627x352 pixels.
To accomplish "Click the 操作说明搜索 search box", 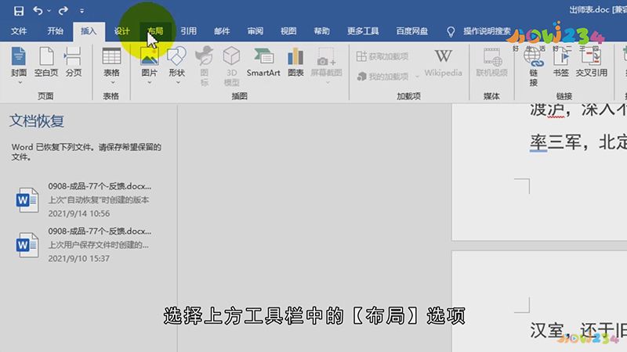I will coord(487,31).
